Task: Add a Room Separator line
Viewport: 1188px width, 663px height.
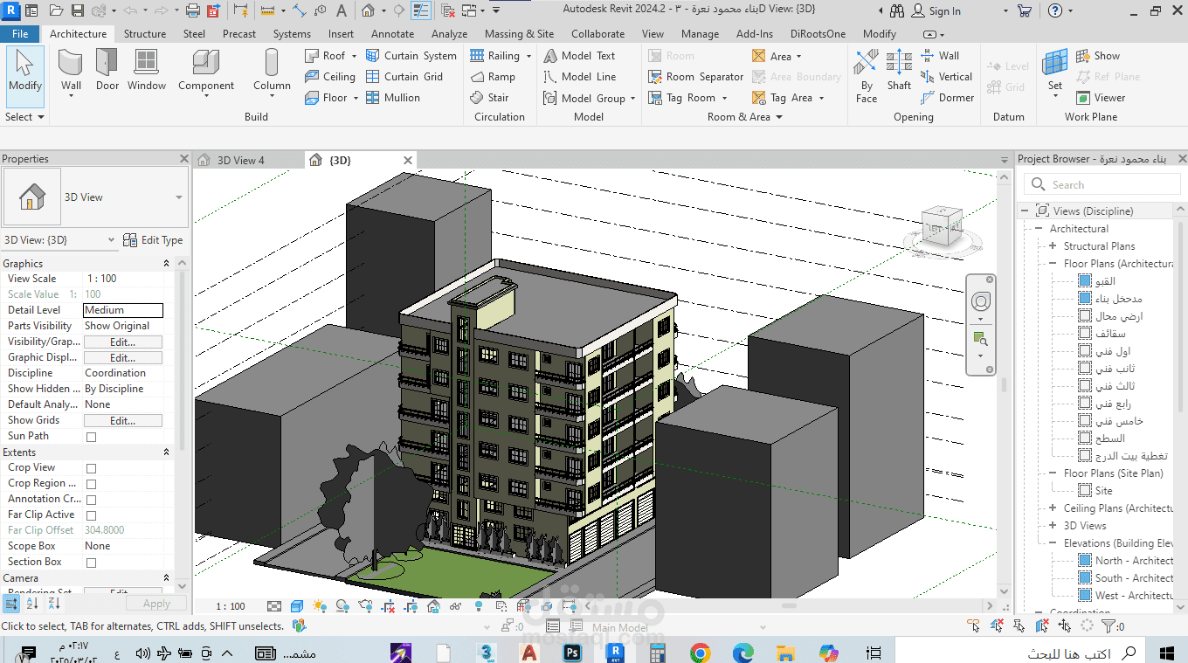Action: (696, 77)
